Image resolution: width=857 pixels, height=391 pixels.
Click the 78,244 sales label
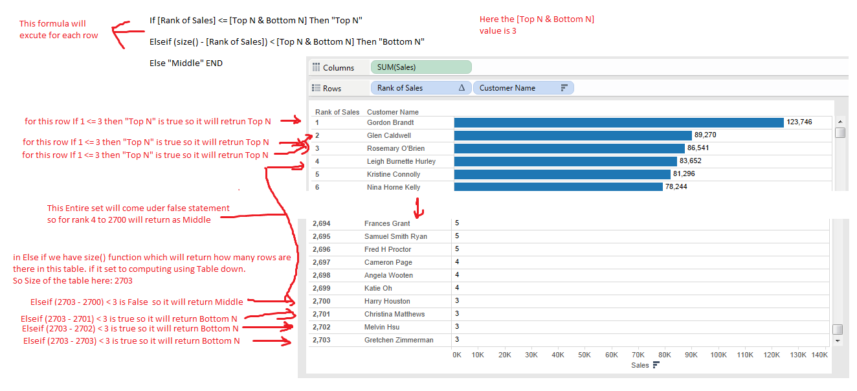pyautogui.click(x=676, y=186)
